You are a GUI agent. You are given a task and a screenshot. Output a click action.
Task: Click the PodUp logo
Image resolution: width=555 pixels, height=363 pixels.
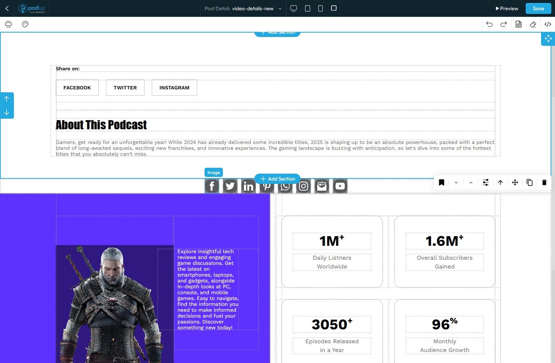32,8
